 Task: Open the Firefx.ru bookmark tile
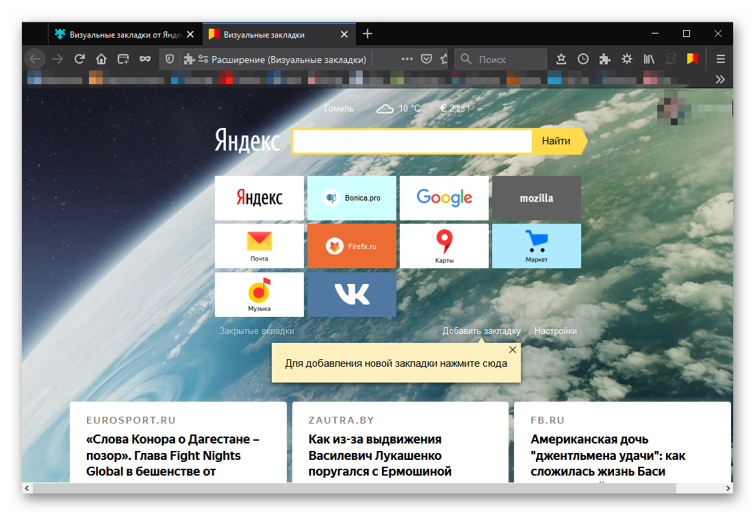pos(352,246)
